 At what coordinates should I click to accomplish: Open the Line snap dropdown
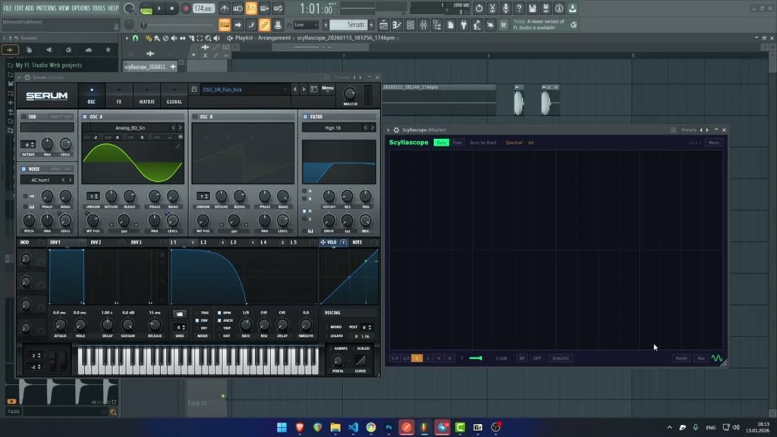pyautogui.click(x=306, y=25)
